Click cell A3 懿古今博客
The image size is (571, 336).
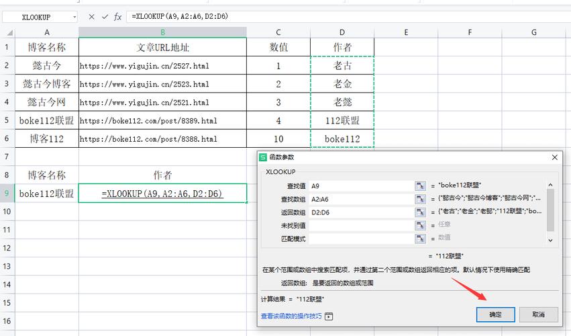click(47, 83)
